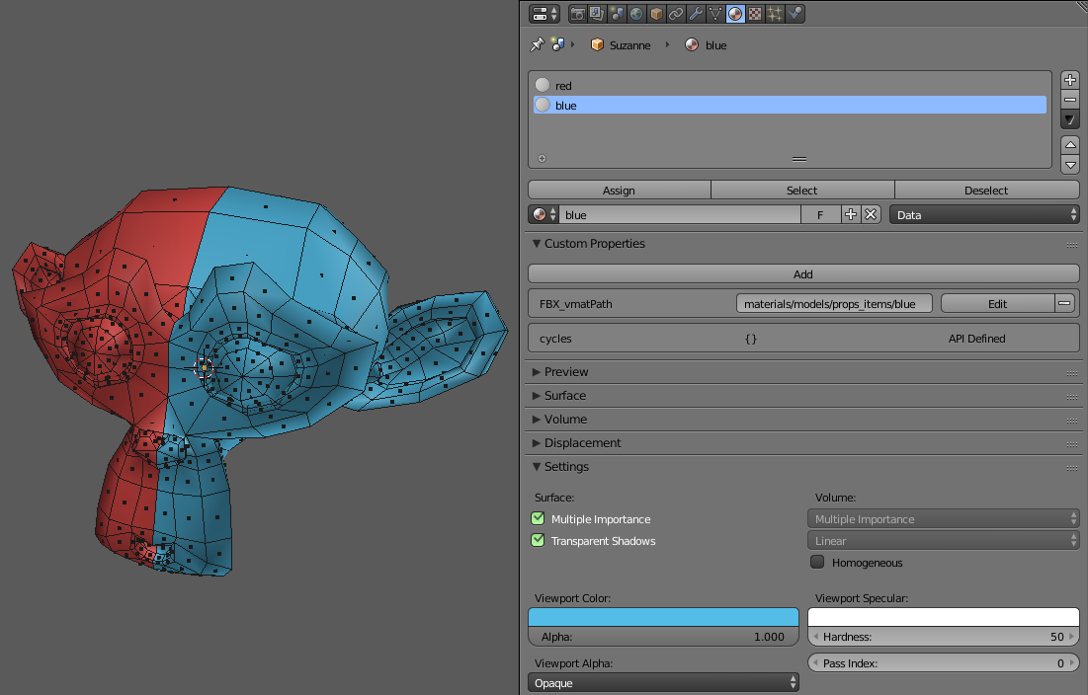Remove the selected material slot with minus
Screen dimensions: 1088x695
pyautogui.click(x=1070, y=100)
